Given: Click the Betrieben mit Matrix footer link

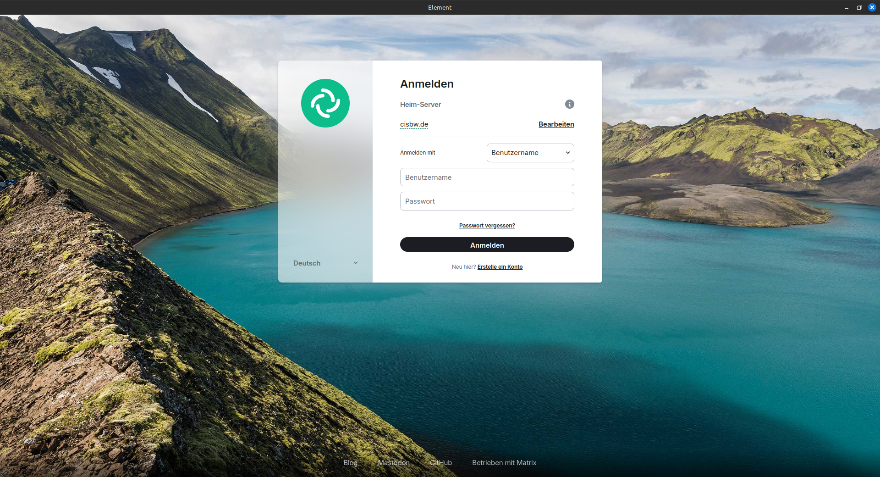Looking at the screenshot, I should click(x=504, y=463).
